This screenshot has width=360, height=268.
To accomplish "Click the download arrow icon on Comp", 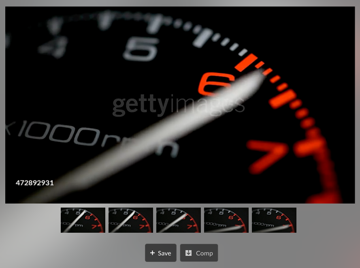I will (188, 253).
